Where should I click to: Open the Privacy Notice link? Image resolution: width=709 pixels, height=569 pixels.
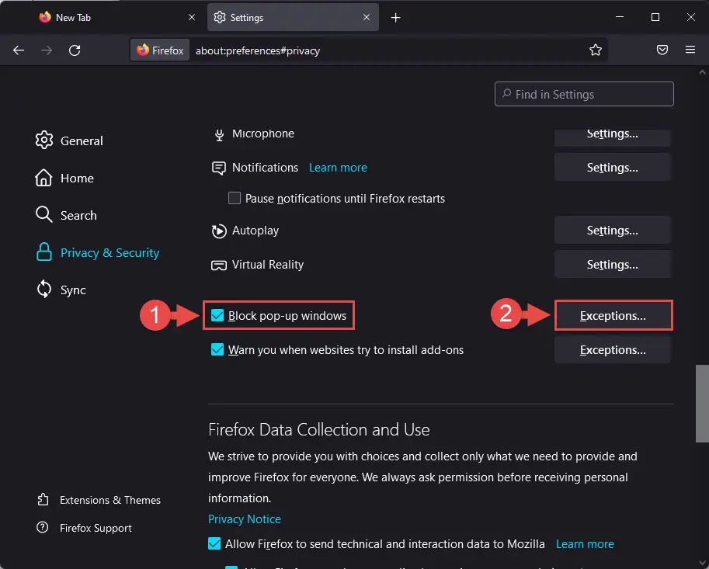point(244,519)
